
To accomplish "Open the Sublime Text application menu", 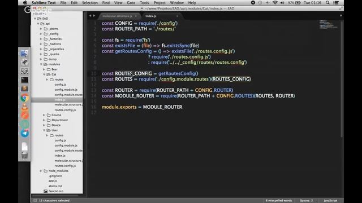I will click(x=44, y=3).
